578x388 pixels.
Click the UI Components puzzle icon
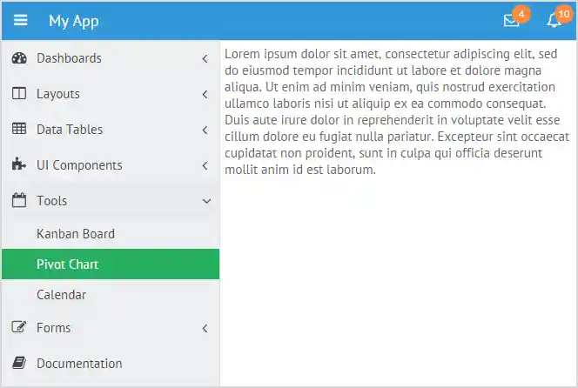19,165
